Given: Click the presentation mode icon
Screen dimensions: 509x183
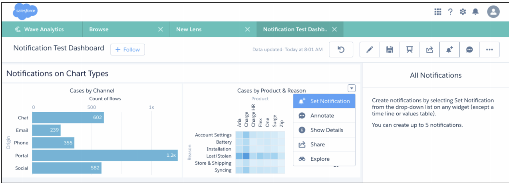Looking at the screenshot, I should pyautogui.click(x=410, y=50).
